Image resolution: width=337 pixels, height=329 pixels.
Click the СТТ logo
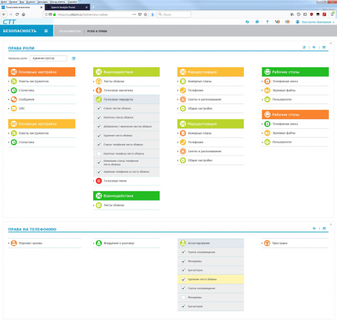(9, 22)
